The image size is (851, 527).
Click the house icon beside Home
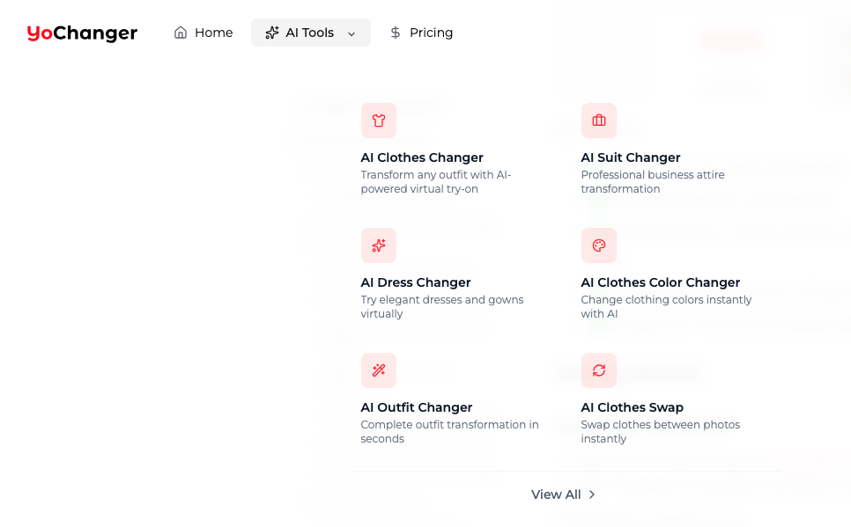point(181,33)
